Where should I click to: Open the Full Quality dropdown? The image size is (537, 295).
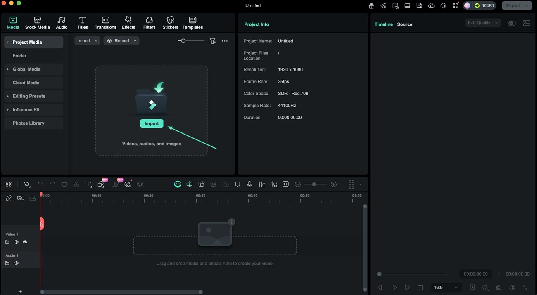(483, 23)
